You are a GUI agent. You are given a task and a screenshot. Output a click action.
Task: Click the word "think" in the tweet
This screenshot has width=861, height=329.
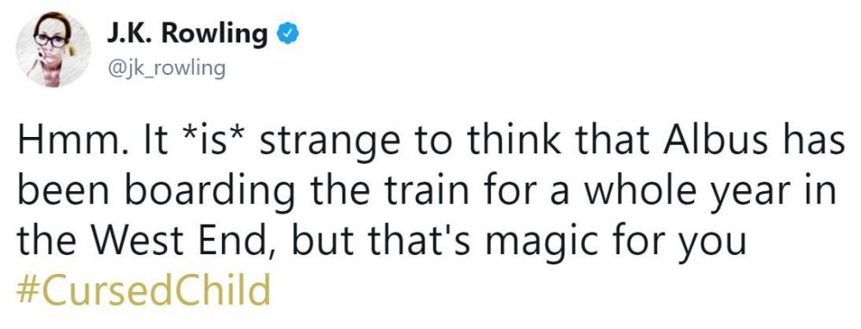512,142
